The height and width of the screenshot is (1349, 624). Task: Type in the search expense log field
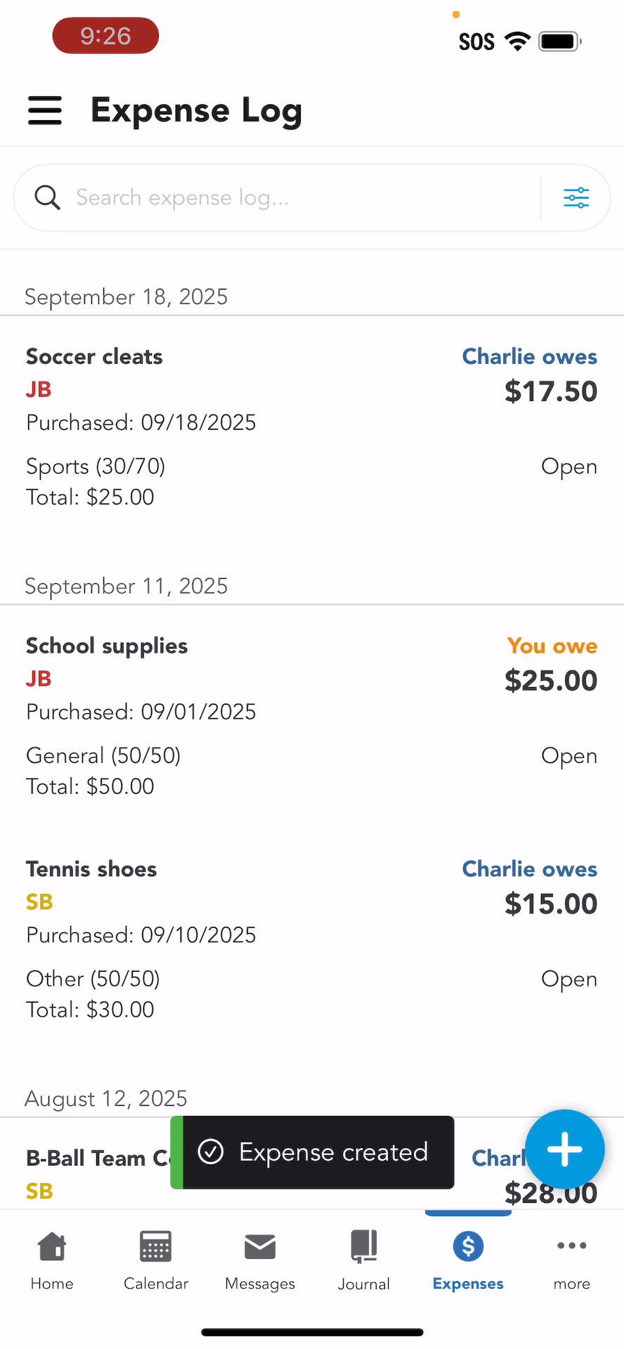click(302, 198)
